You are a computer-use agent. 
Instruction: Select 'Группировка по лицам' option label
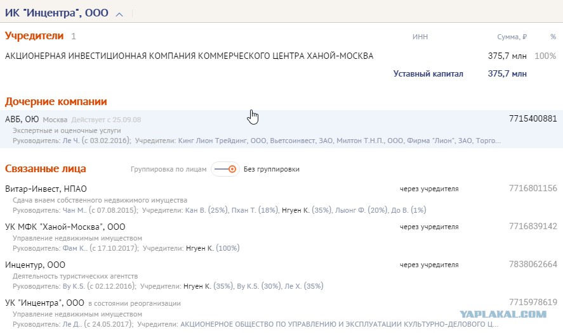(168, 170)
